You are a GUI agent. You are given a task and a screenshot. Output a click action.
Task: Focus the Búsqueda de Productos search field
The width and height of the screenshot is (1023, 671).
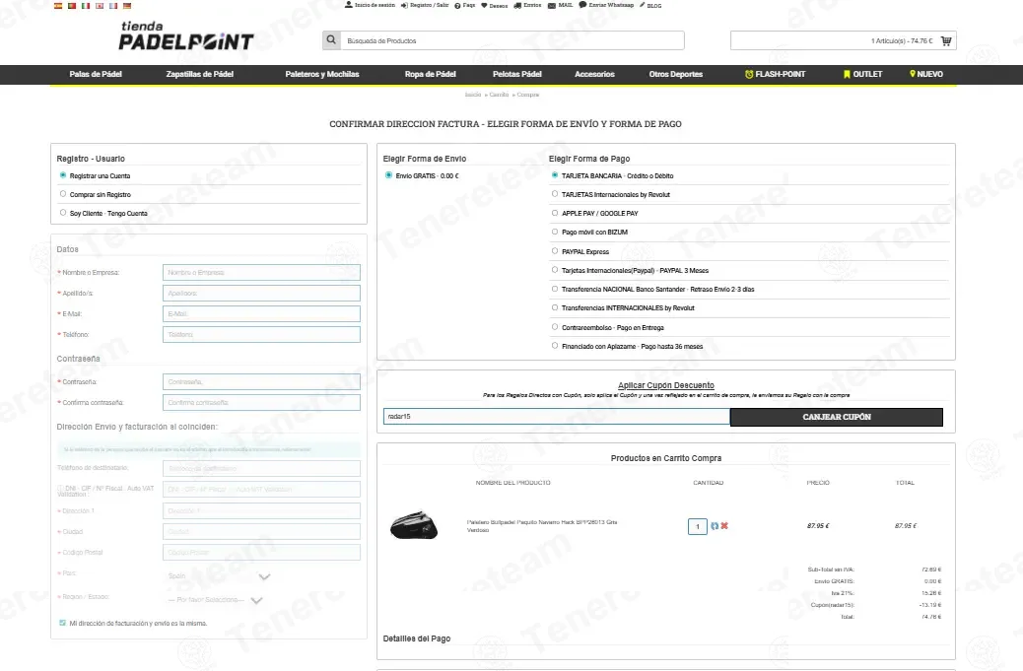(x=512, y=40)
